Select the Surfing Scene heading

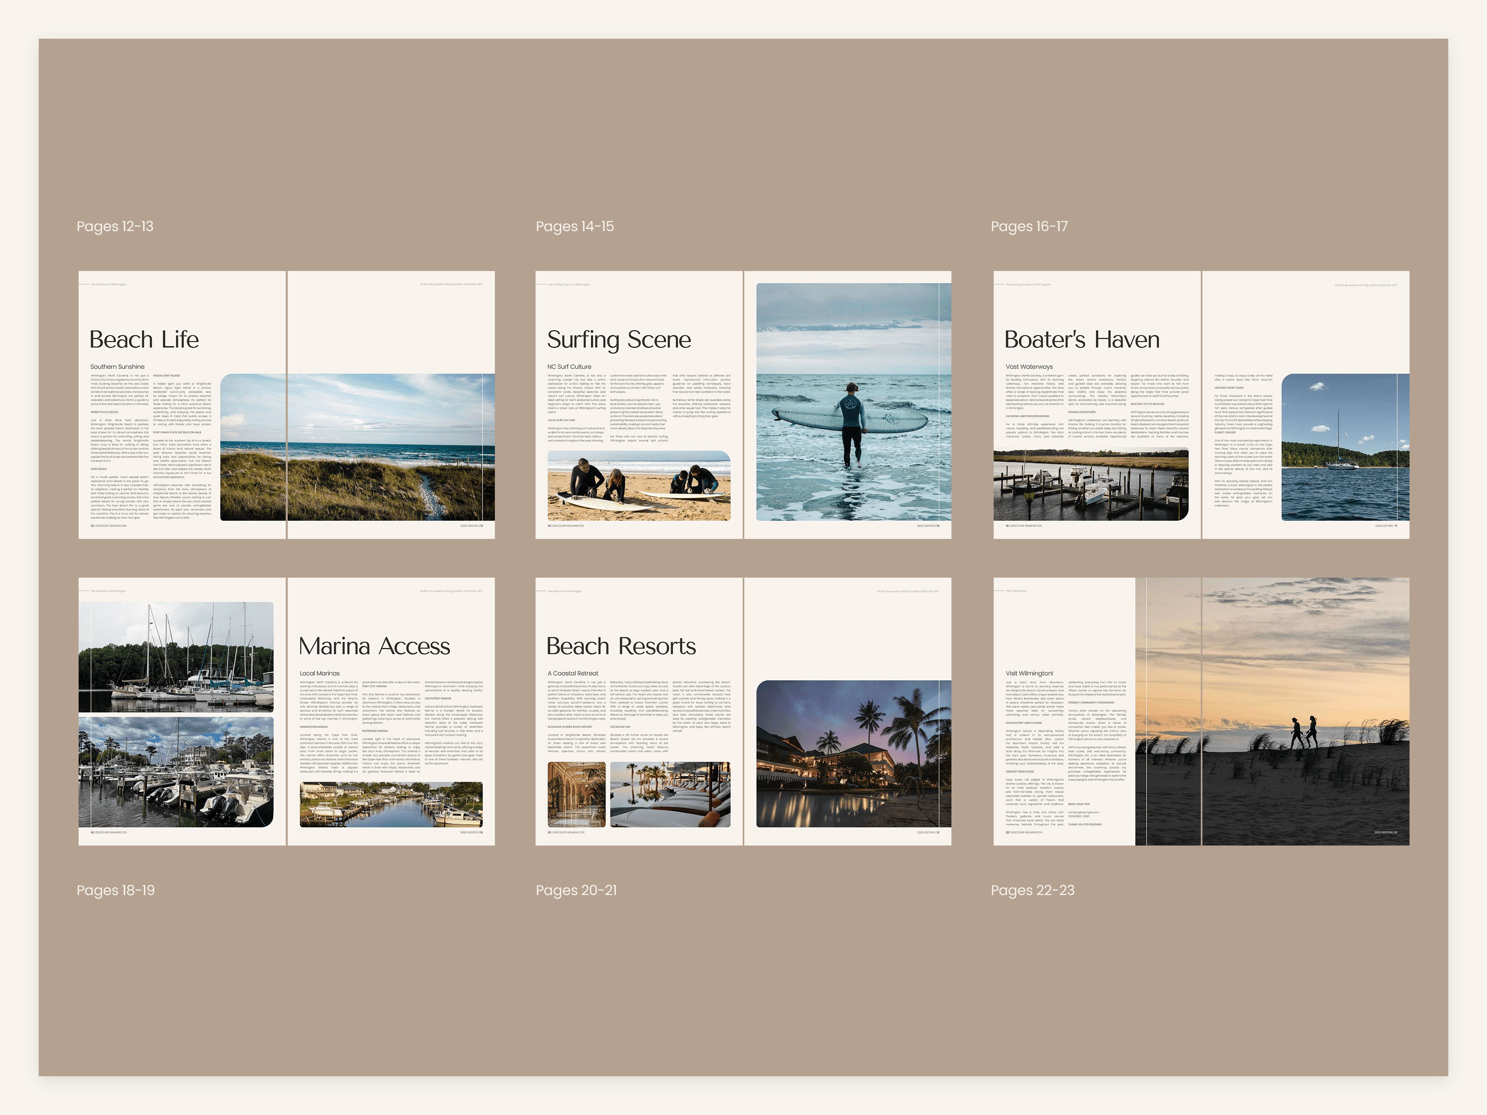point(618,340)
